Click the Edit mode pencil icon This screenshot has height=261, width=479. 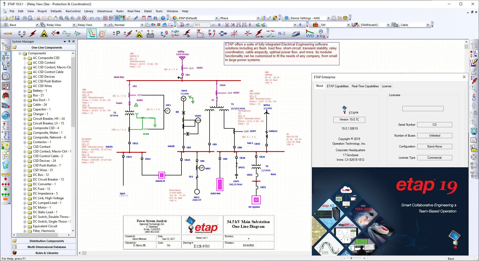click(8, 34)
